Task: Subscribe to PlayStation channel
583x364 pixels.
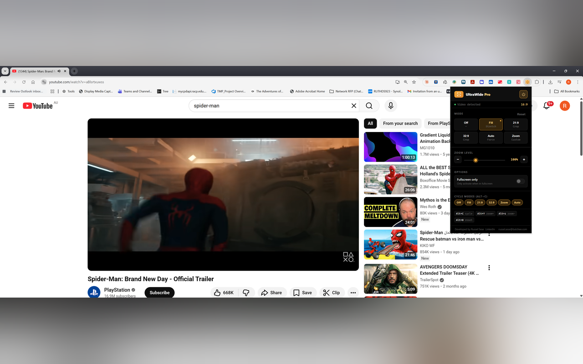Action: [x=159, y=293]
